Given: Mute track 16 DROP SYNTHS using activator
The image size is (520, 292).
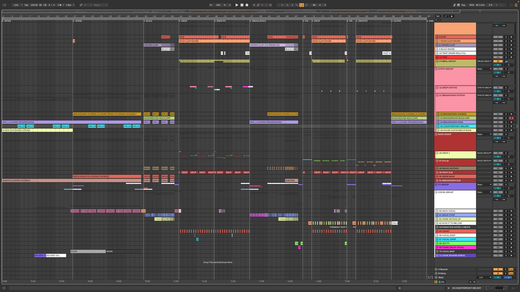Looking at the screenshot, I should click(498, 88).
